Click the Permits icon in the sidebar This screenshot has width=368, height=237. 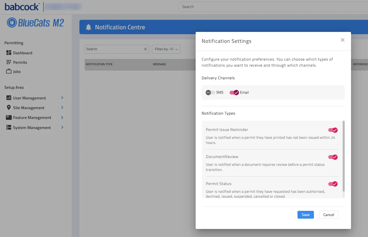(9, 62)
